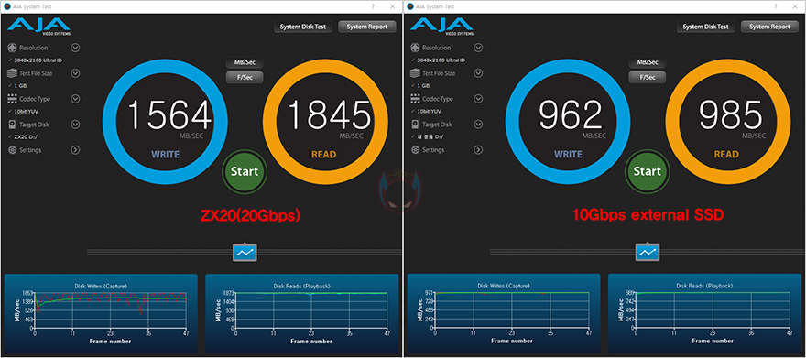Image resolution: width=806 pixels, height=358 pixels.
Task: Click the graph toggle icon in right window
Action: click(648, 252)
